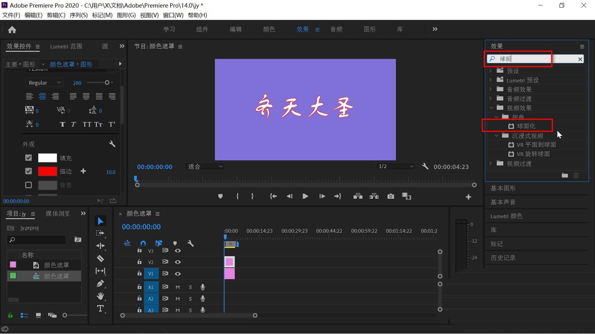Switch to the 颜色 workspace tab
Viewport: 595px width, 334px height.
[x=269, y=29]
